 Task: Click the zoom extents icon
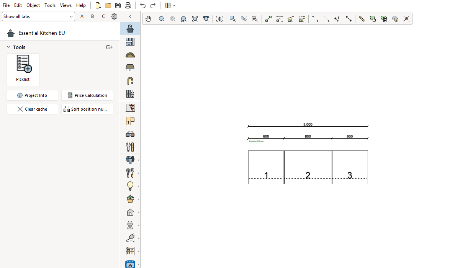(195, 19)
